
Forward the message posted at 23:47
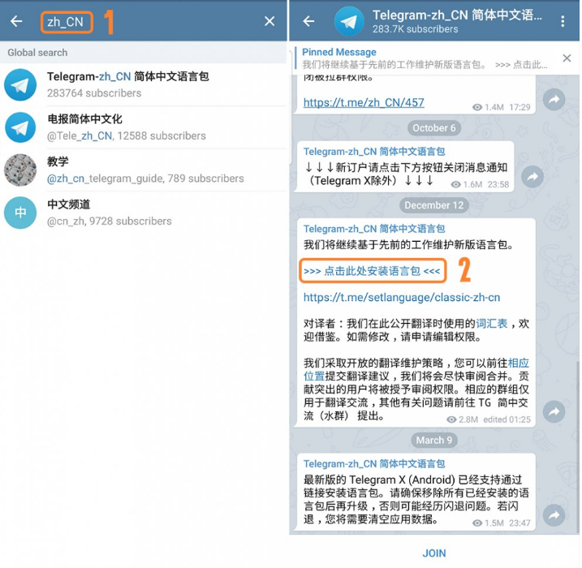point(554,515)
